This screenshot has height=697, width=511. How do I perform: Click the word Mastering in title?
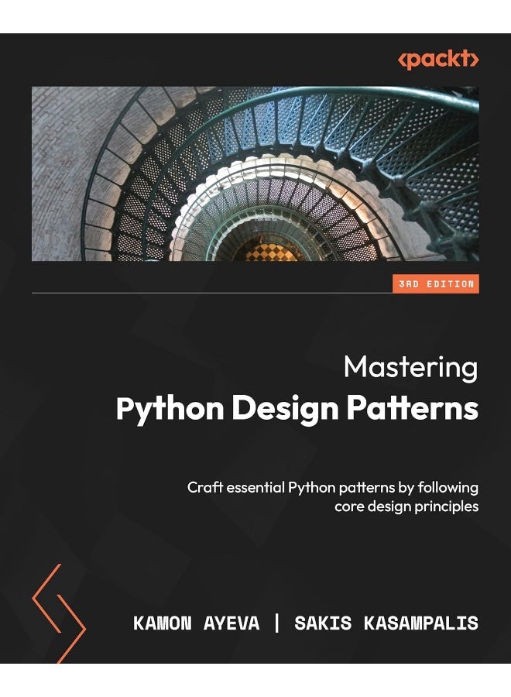pos(410,367)
